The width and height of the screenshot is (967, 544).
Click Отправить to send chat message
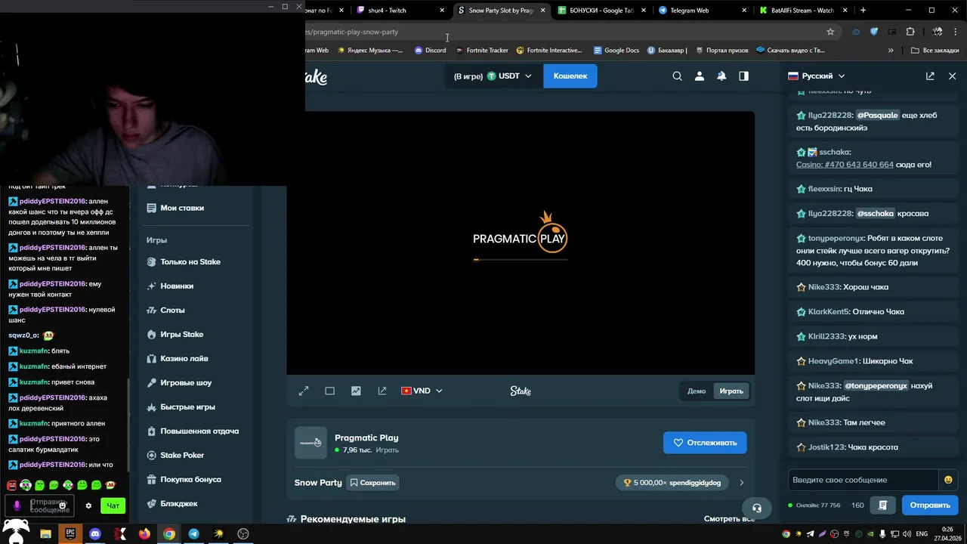click(930, 505)
